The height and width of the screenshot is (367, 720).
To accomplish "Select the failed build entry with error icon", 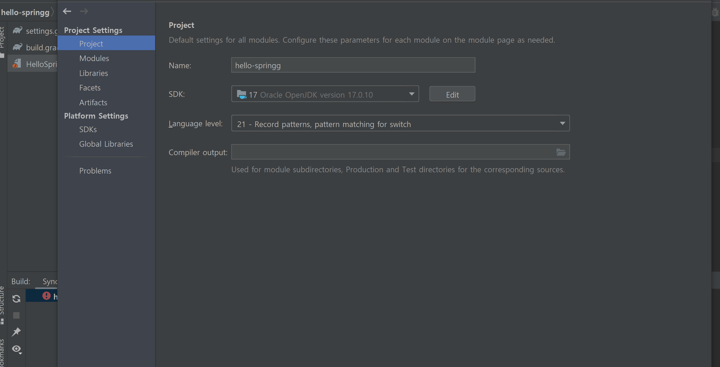I will click(42, 296).
